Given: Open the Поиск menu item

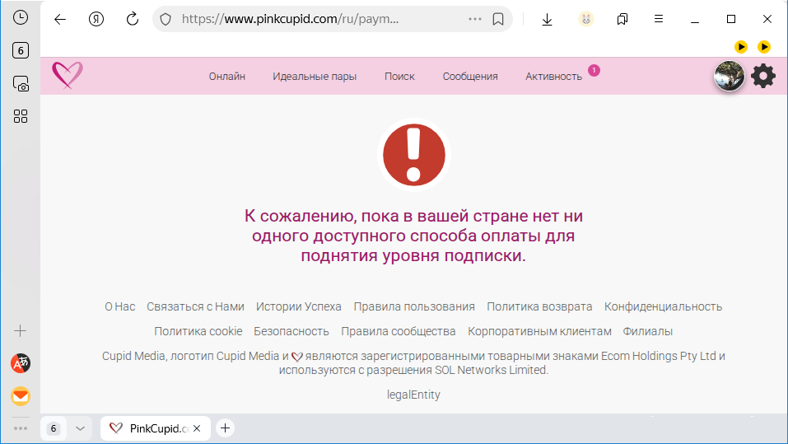Looking at the screenshot, I should (x=399, y=77).
